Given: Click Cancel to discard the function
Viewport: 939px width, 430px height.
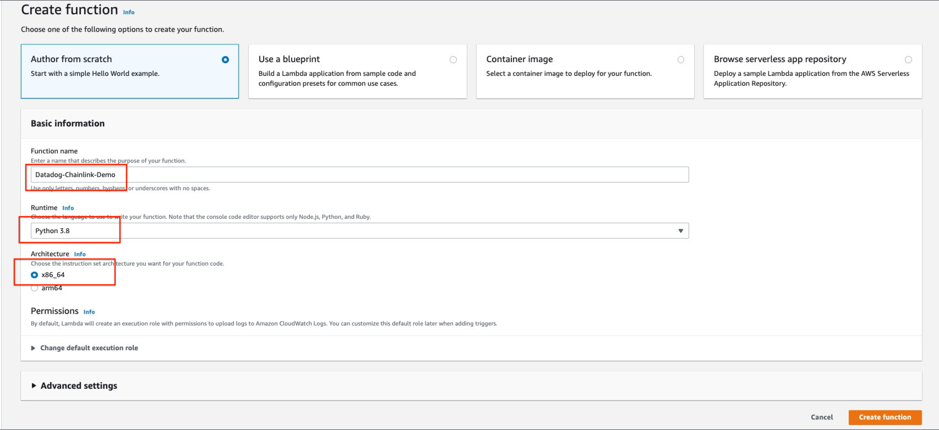Looking at the screenshot, I should 821,417.
